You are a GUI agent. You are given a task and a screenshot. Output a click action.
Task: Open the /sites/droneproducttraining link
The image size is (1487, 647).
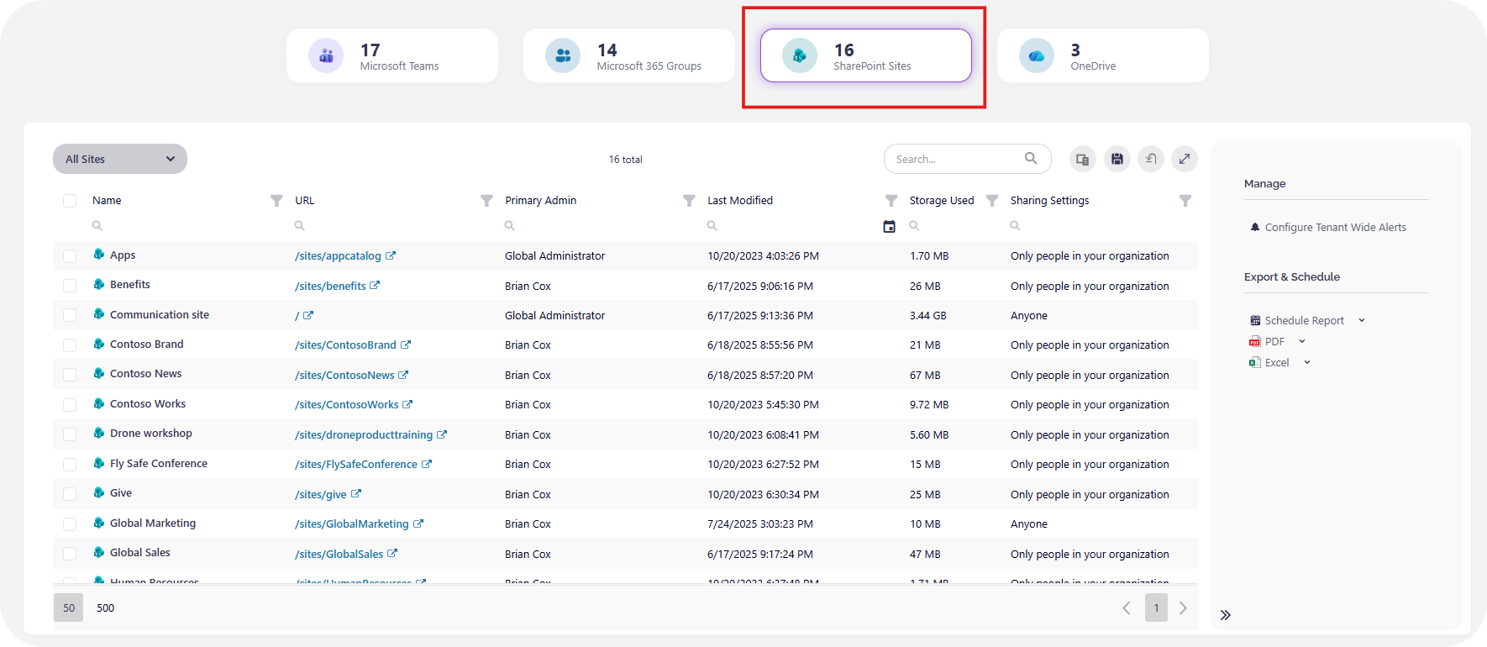coord(364,434)
